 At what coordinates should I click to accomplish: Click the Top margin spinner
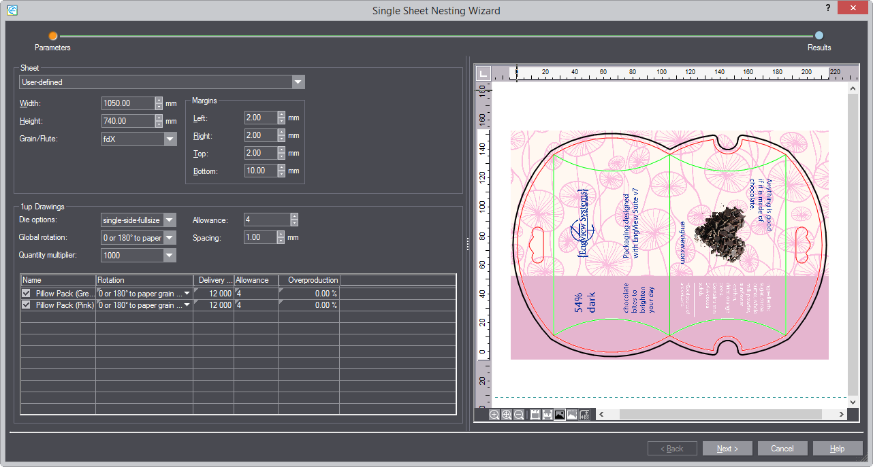(x=281, y=153)
